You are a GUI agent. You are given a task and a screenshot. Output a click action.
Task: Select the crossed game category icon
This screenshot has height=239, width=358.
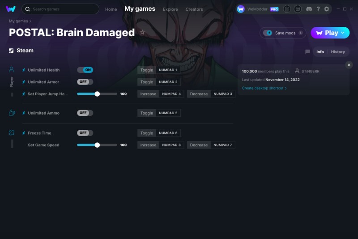pos(12,132)
